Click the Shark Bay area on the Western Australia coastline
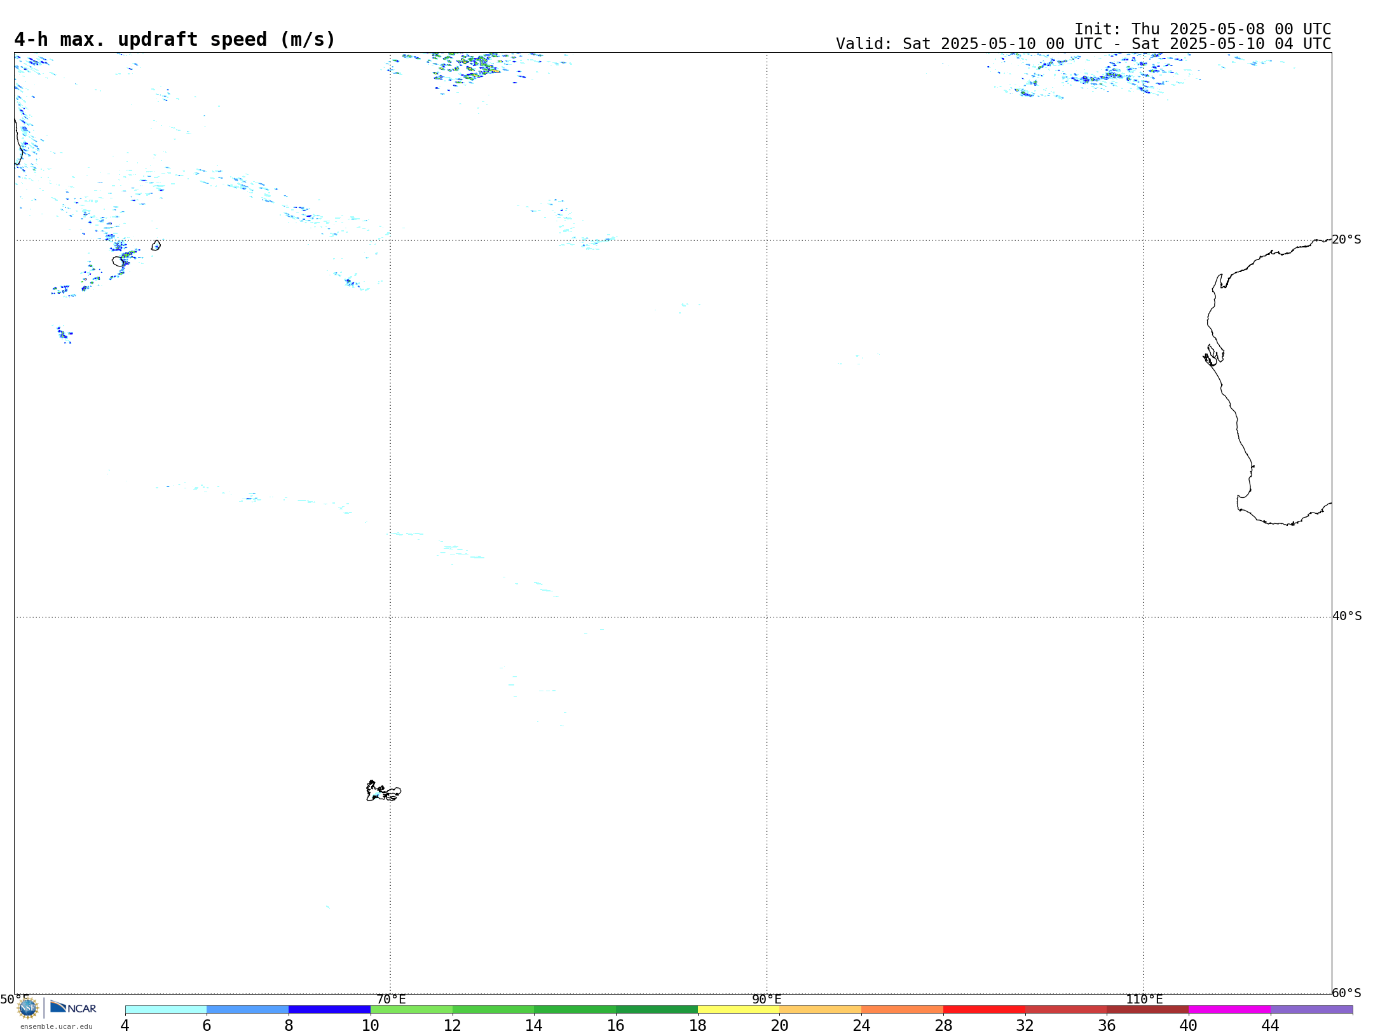 [1213, 355]
